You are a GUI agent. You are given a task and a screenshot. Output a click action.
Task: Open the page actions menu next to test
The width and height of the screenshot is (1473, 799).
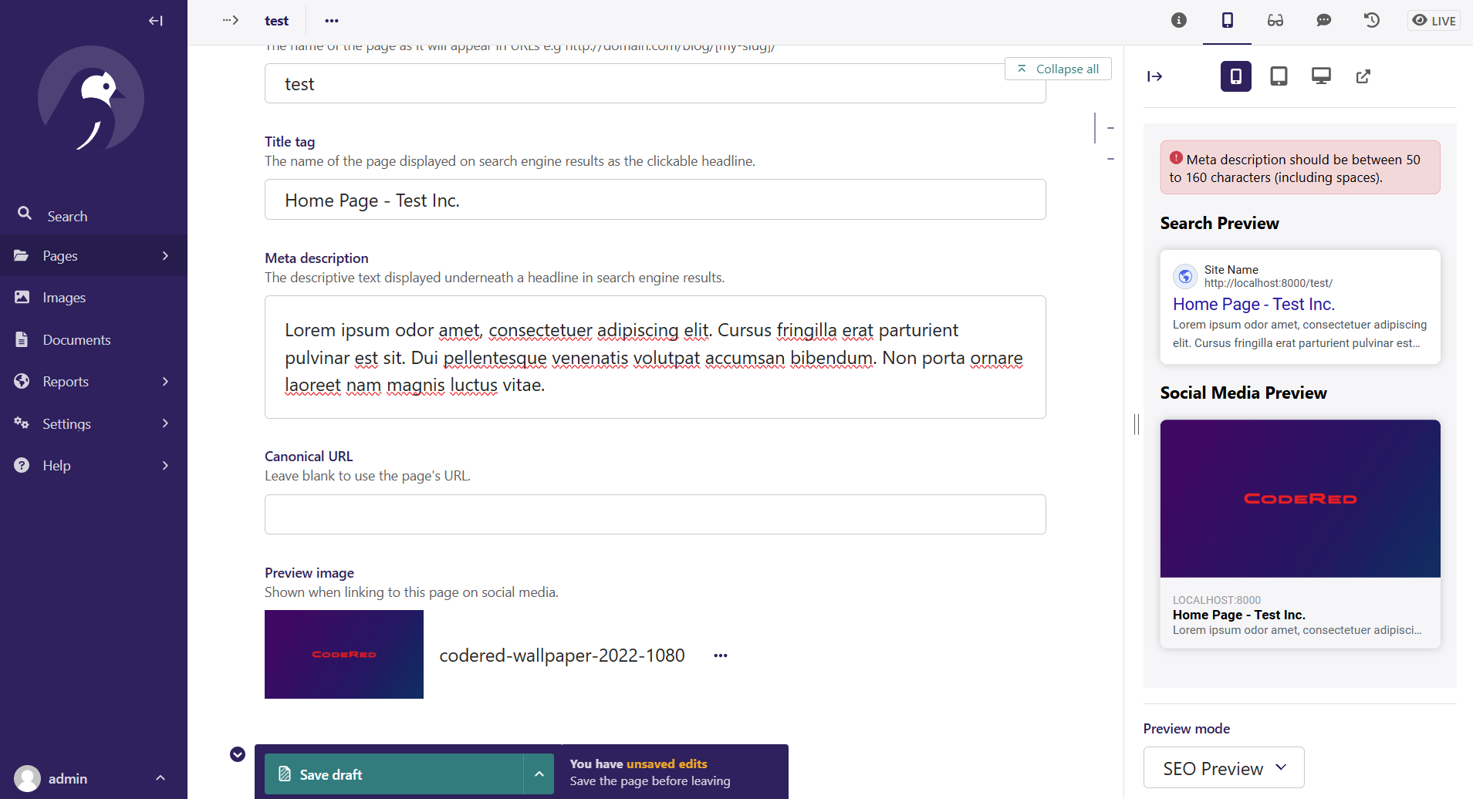(x=331, y=21)
